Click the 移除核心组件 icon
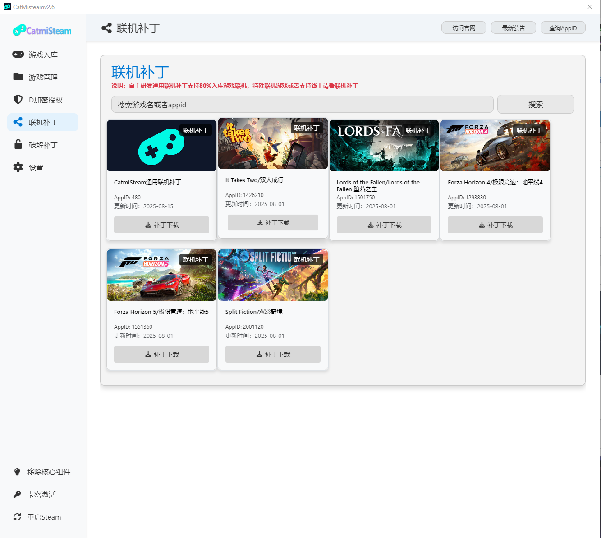Image resolution: width=601 pixels, height=538 pixels. (x=17, y=471)
